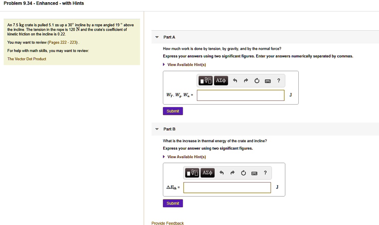
Task: Click the reset icon in Part A toolbar
Action: (257, 81)
